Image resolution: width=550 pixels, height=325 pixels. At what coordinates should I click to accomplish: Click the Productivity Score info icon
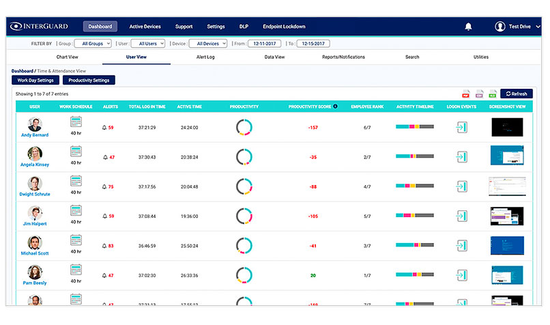[x=334, y=107]
